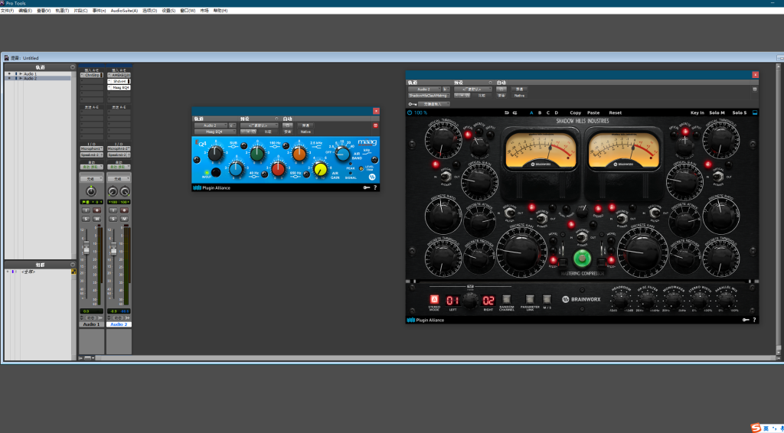Click the undo arrow in Shadow Hills toolbar

tap(507, 113)
